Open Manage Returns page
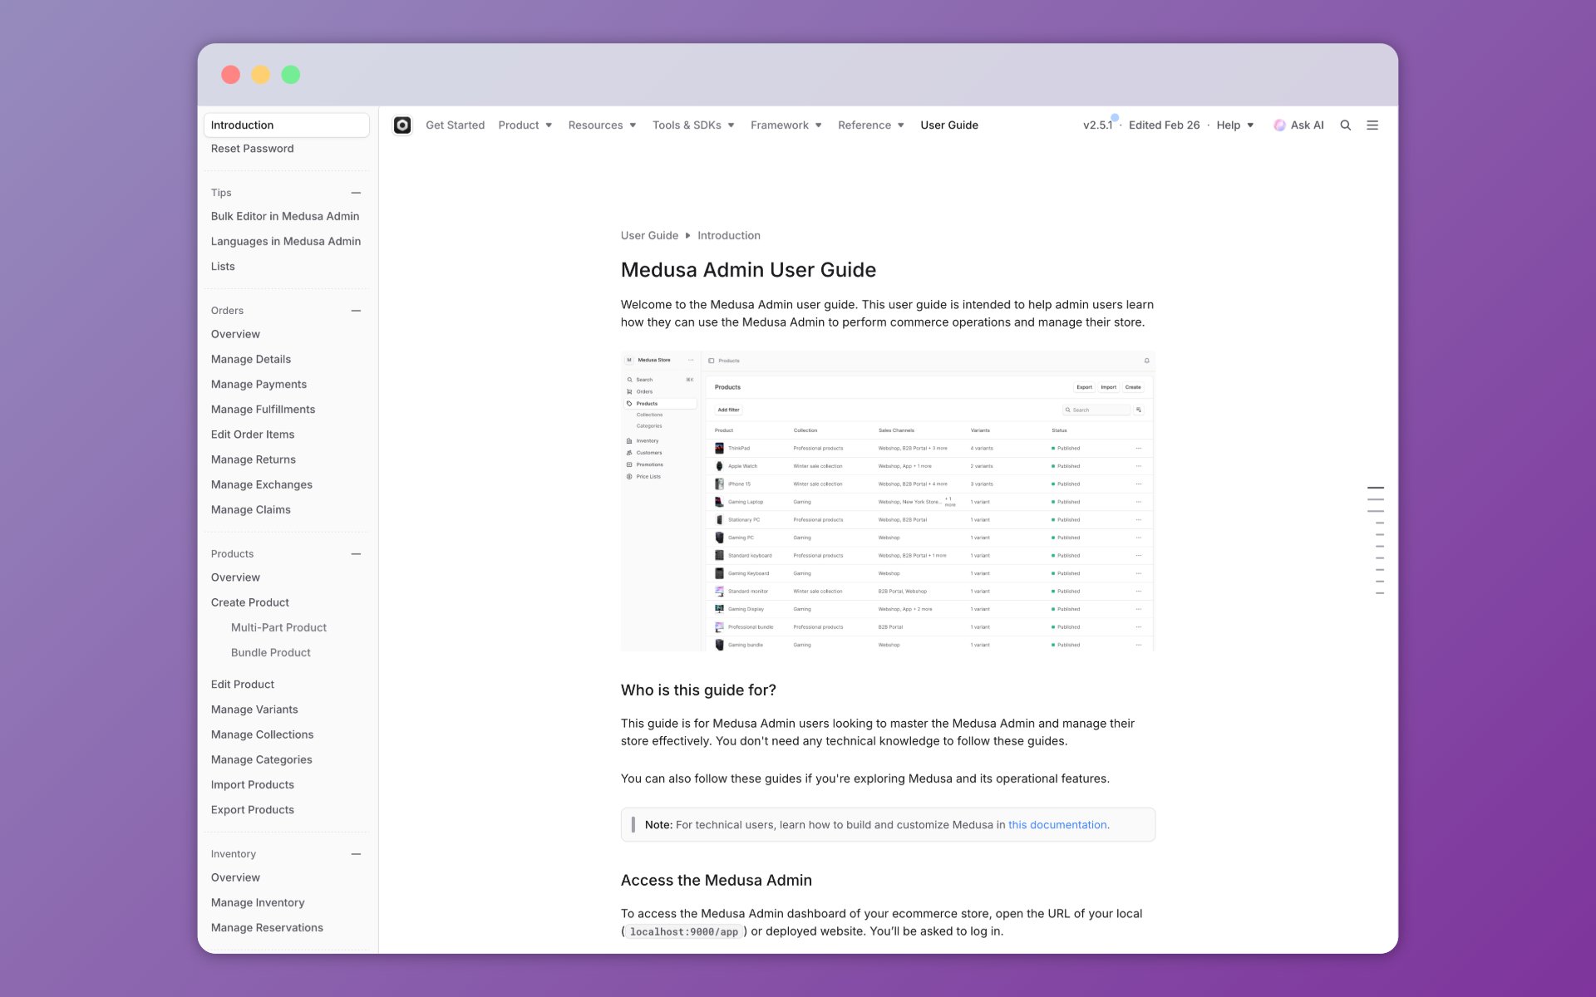 [254, 459]
